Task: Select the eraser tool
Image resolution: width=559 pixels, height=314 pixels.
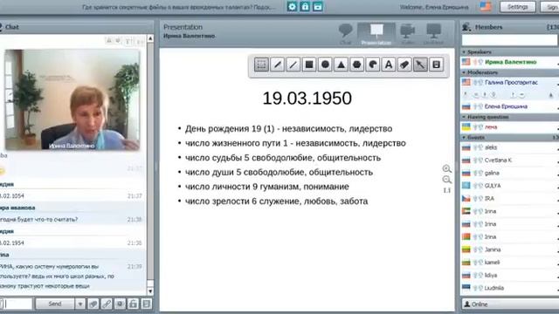Action: coord(404,65)
